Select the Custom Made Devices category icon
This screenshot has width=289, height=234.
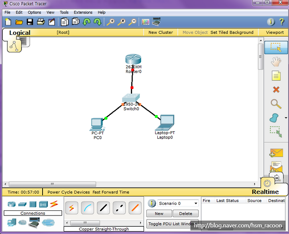point(34,223)
